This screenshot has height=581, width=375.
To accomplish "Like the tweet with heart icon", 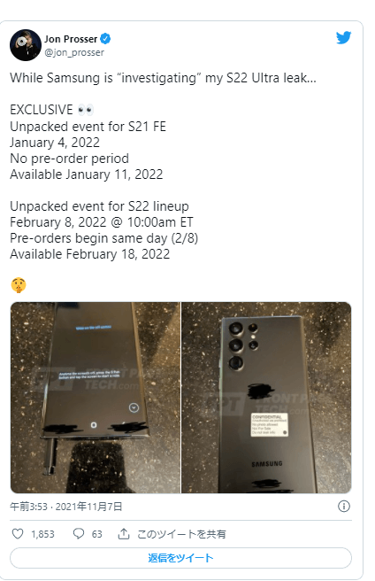I will coord(18,533).
